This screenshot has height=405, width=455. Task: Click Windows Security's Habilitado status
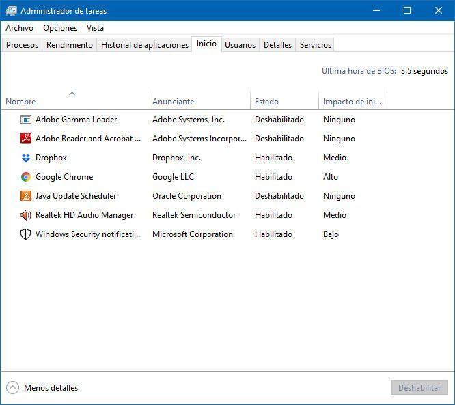(273, 234)
